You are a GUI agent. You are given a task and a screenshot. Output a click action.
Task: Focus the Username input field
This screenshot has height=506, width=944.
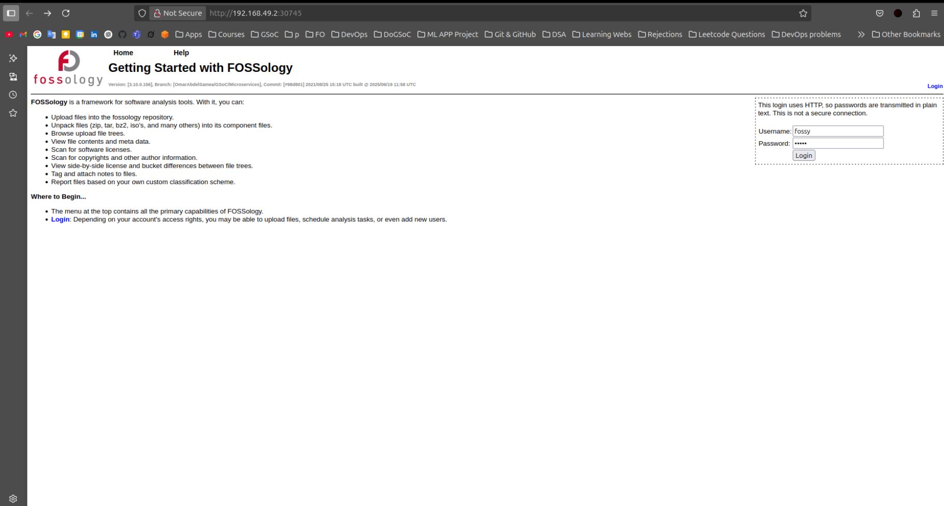coord(838,131)
